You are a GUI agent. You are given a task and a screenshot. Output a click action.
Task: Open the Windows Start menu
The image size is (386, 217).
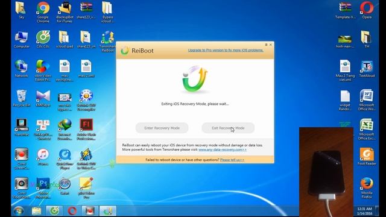coord(19,211)
